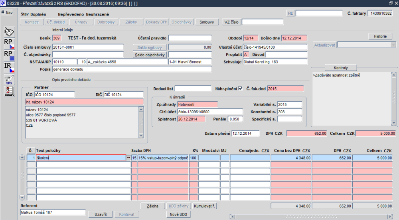Open the Dobropisy tab button
Screen dimensions: 399x220
106,22
